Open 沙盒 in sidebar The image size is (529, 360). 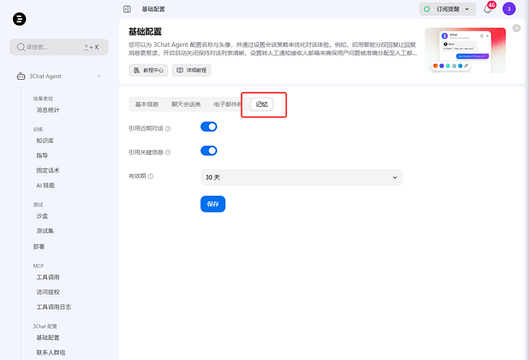[42, 216]
